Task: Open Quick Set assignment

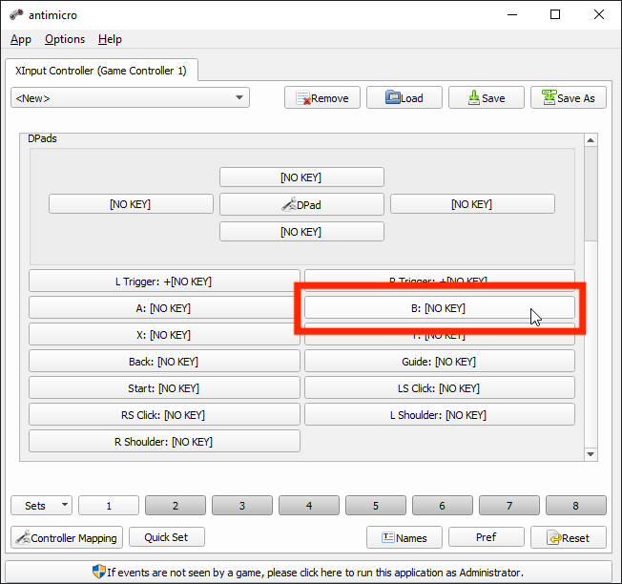Action: (x=167, y=537)
